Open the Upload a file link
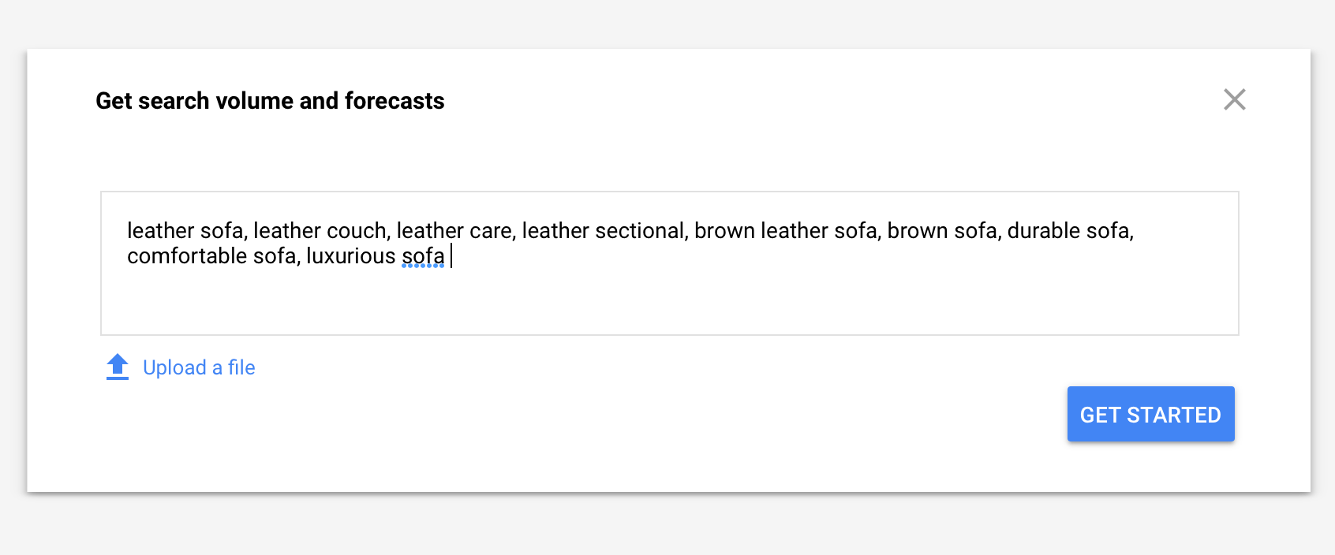The width and height of the screenshot is (1335, 555). pos(199,367)
